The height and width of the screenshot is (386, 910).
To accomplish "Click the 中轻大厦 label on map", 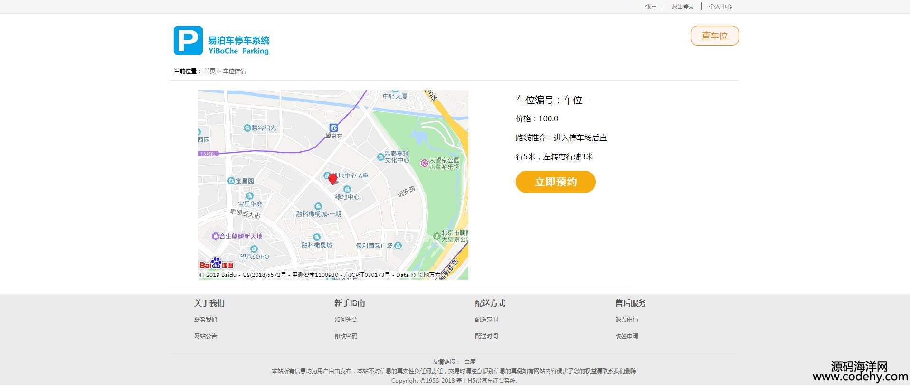I will [x=395, y=96].
